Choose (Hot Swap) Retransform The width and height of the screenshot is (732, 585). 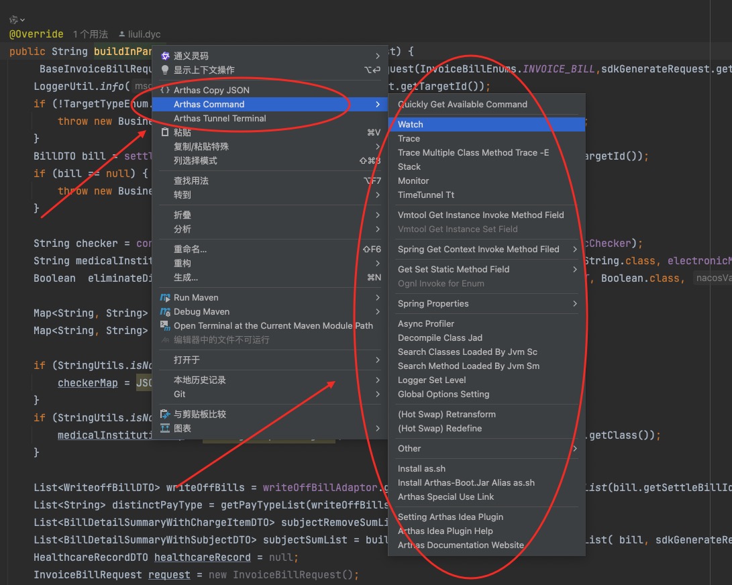coord(486,414)
